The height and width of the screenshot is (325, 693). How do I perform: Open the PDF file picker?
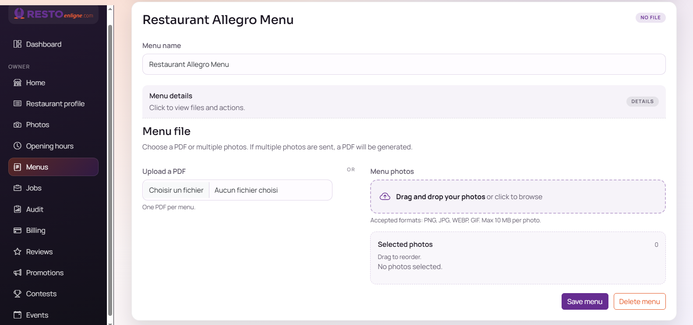[176, 190]
